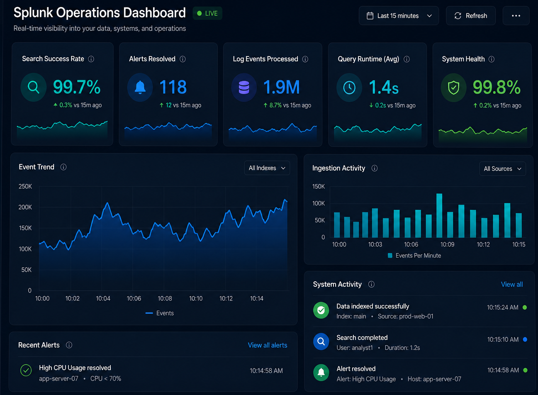The width and height of the screenshot is (538, 395).
Task: Click the sparkline in the System Health card
Action: [483, 135]
